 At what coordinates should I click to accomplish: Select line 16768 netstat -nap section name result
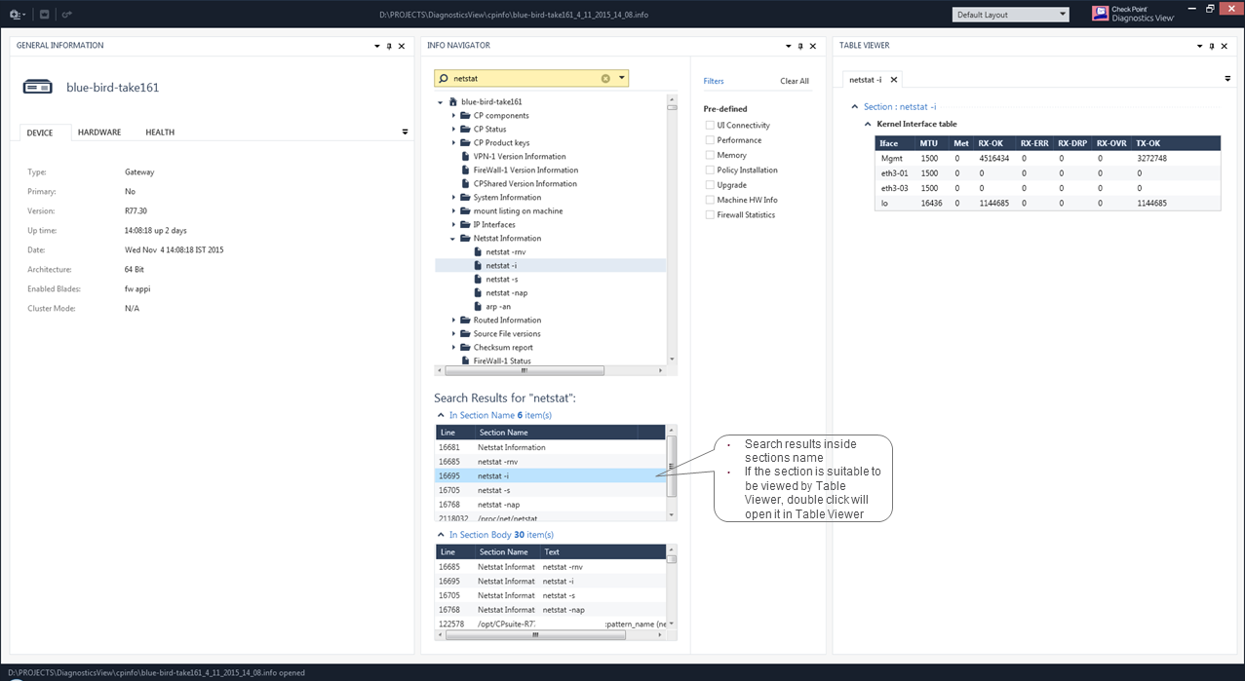point(551,505)
